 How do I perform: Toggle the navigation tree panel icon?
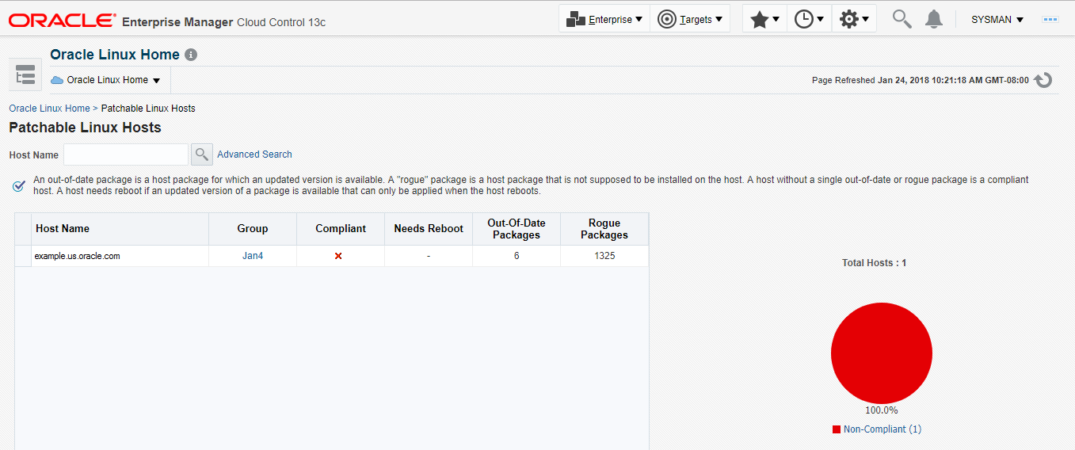[x=25, y=74]
